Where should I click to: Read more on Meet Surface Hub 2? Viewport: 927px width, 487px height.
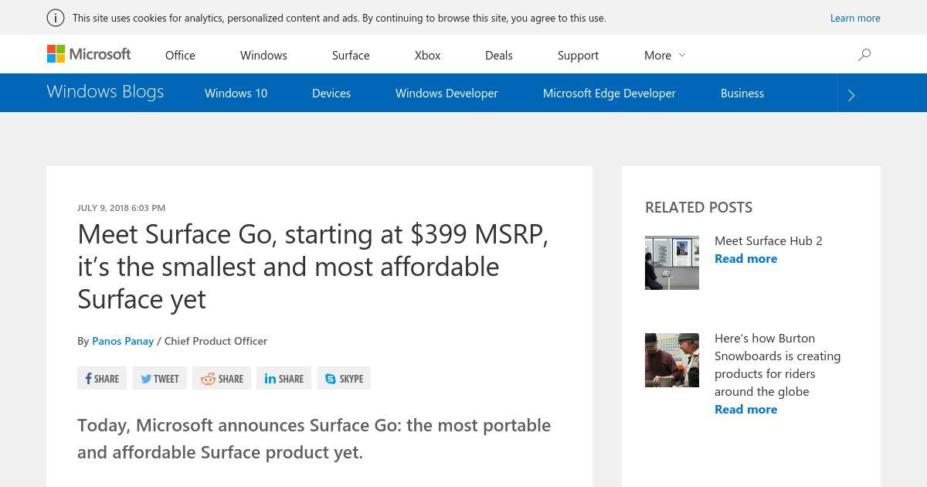[x=745, y=258]
